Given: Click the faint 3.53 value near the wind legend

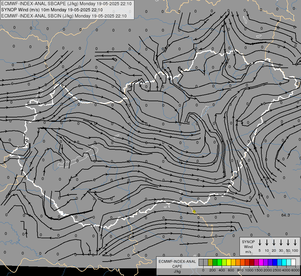Looking at the screenshot, I should (x=287, y=253).
